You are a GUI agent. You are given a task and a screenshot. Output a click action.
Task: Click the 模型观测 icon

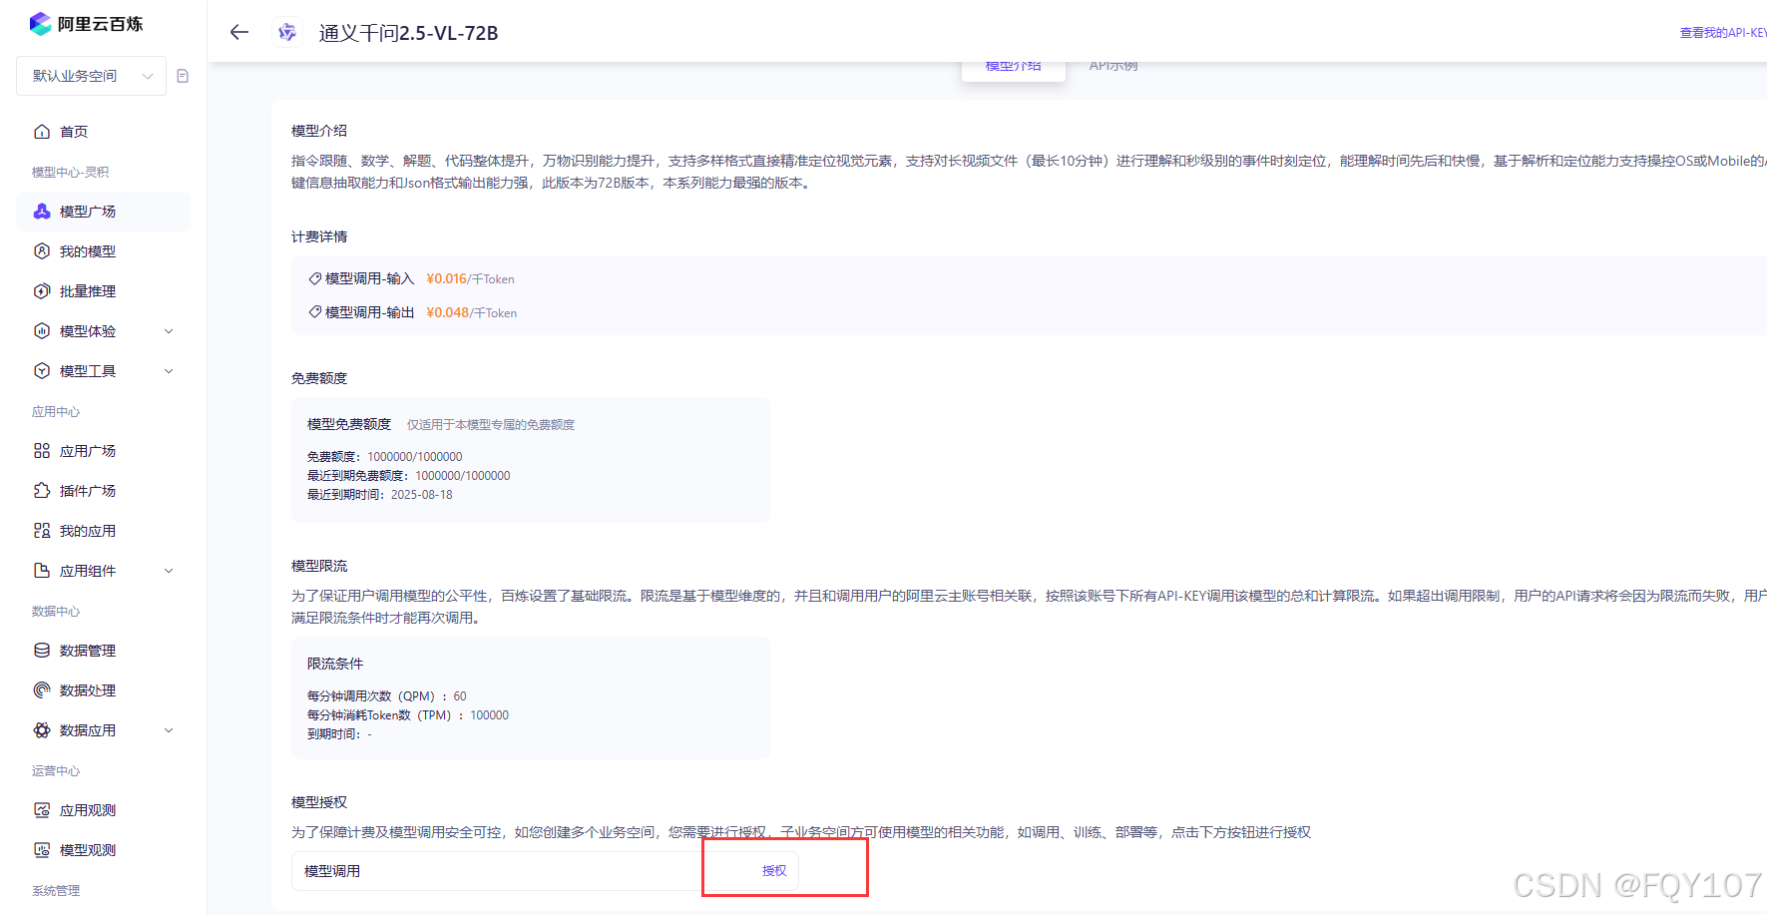click(x=42, y=850)
